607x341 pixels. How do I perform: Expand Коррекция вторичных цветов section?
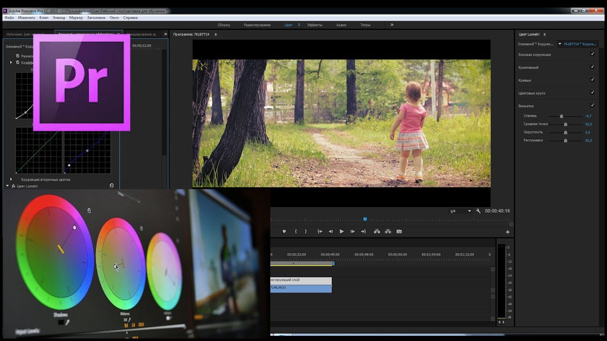point(11,179)
